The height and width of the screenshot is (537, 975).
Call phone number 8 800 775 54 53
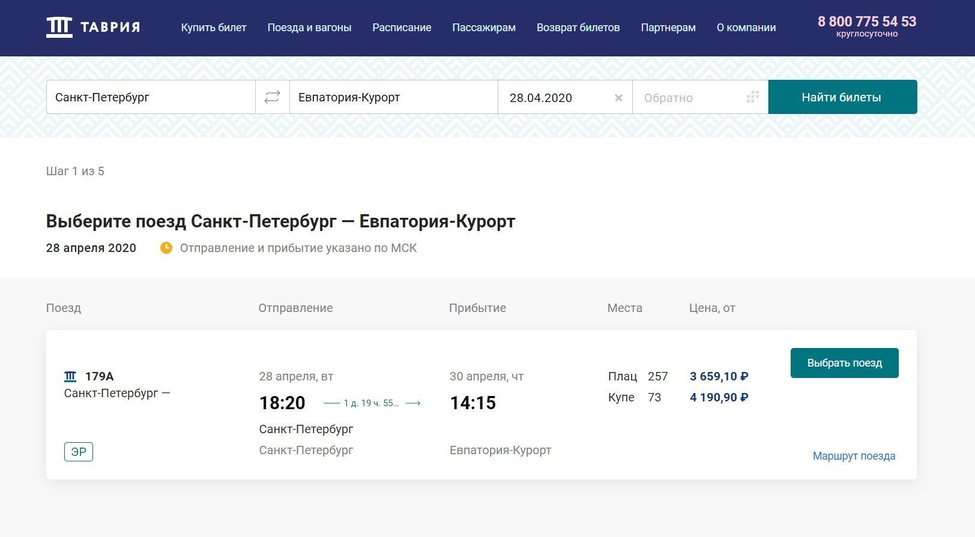[867, 22]
